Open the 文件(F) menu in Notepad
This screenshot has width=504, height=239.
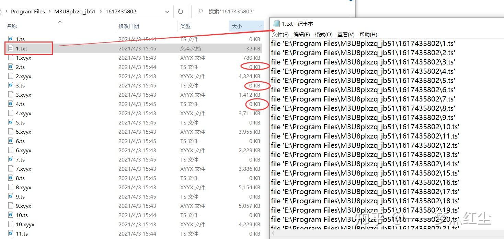pyautogui.click(x=280, y=34)
